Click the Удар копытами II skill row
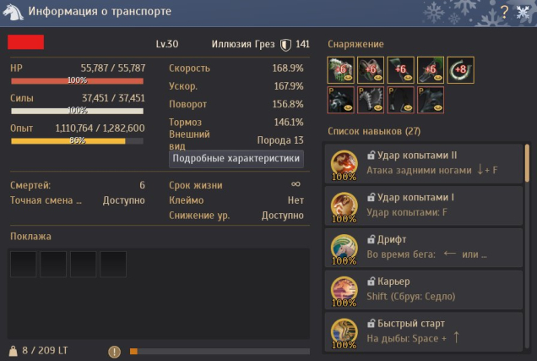This screenshot has height=361, width=537. (424, 164)
